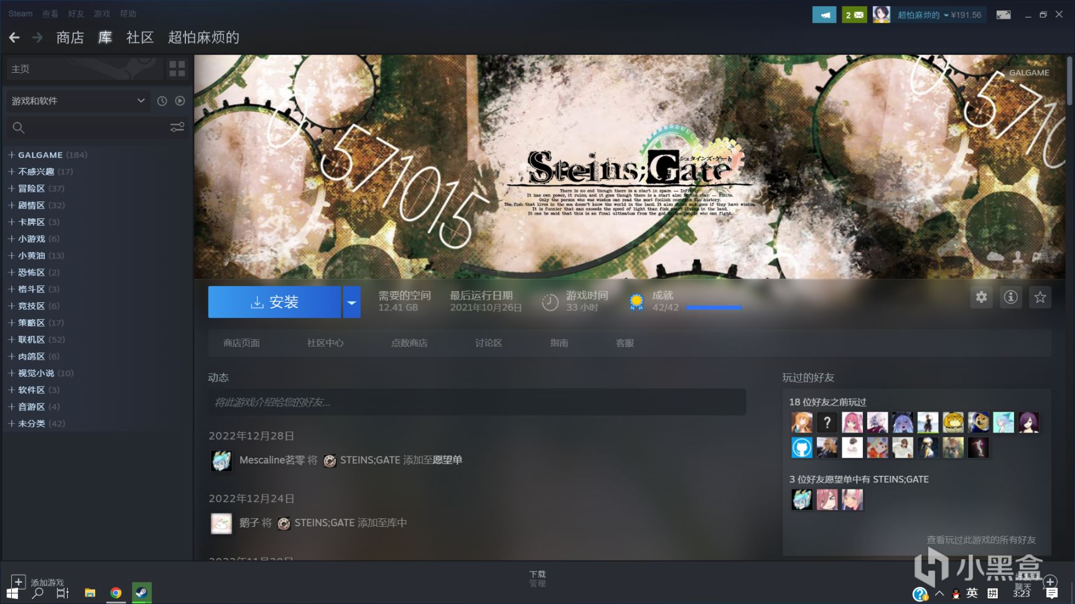
Task: Click the question mark friend avatar
Action: pyautogui.click(x=827, y=422)
